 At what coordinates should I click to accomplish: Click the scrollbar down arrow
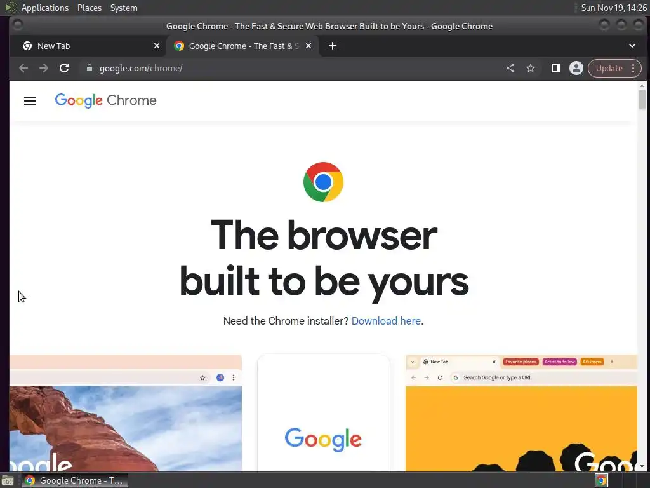(642, 466)
